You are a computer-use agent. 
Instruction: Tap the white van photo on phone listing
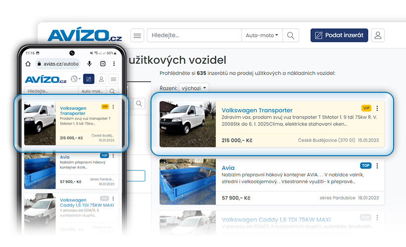pyautogui.click(x=40, y=123)
